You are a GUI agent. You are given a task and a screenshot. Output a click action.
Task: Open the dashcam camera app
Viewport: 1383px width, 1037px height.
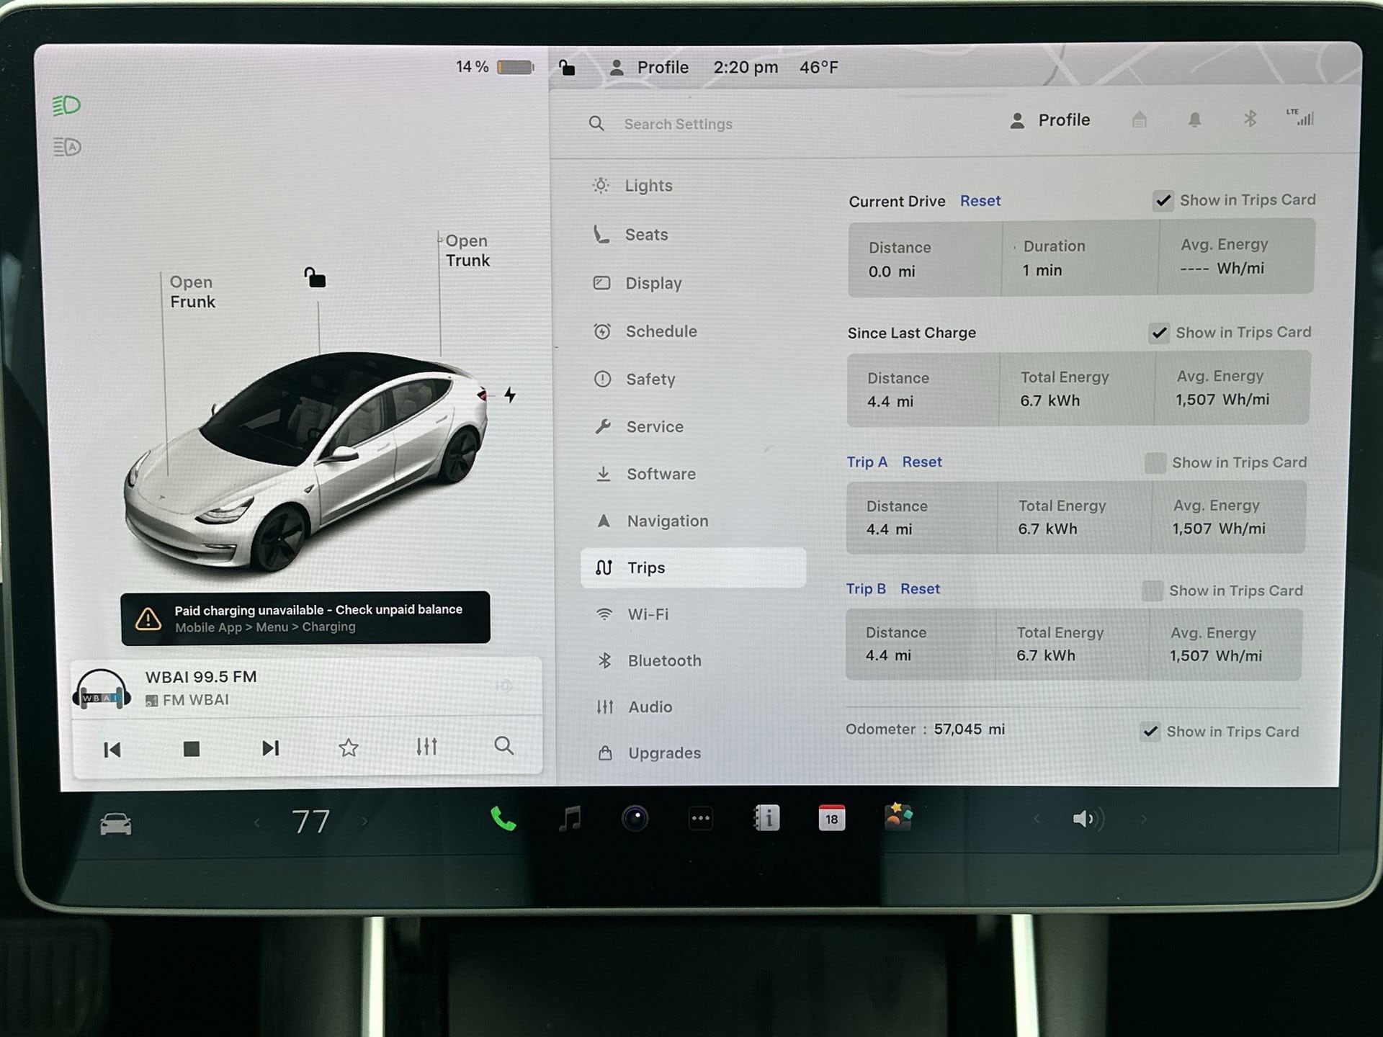coord(635,819)
